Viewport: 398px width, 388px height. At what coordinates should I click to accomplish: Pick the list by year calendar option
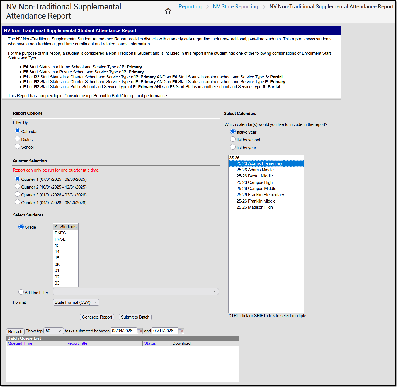[233, 147]
